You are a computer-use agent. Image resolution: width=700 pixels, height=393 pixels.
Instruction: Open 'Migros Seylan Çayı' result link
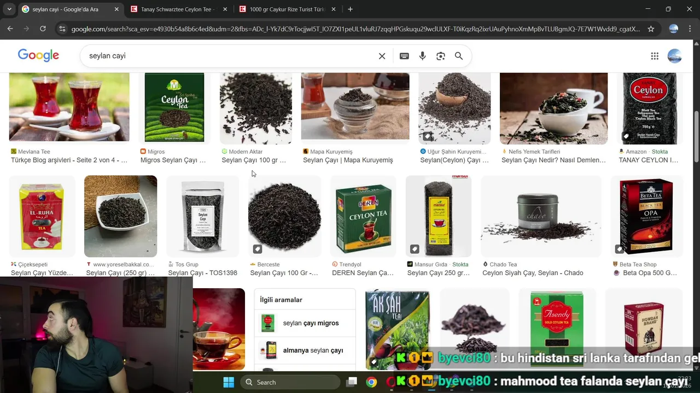click(x=173, y=160)
